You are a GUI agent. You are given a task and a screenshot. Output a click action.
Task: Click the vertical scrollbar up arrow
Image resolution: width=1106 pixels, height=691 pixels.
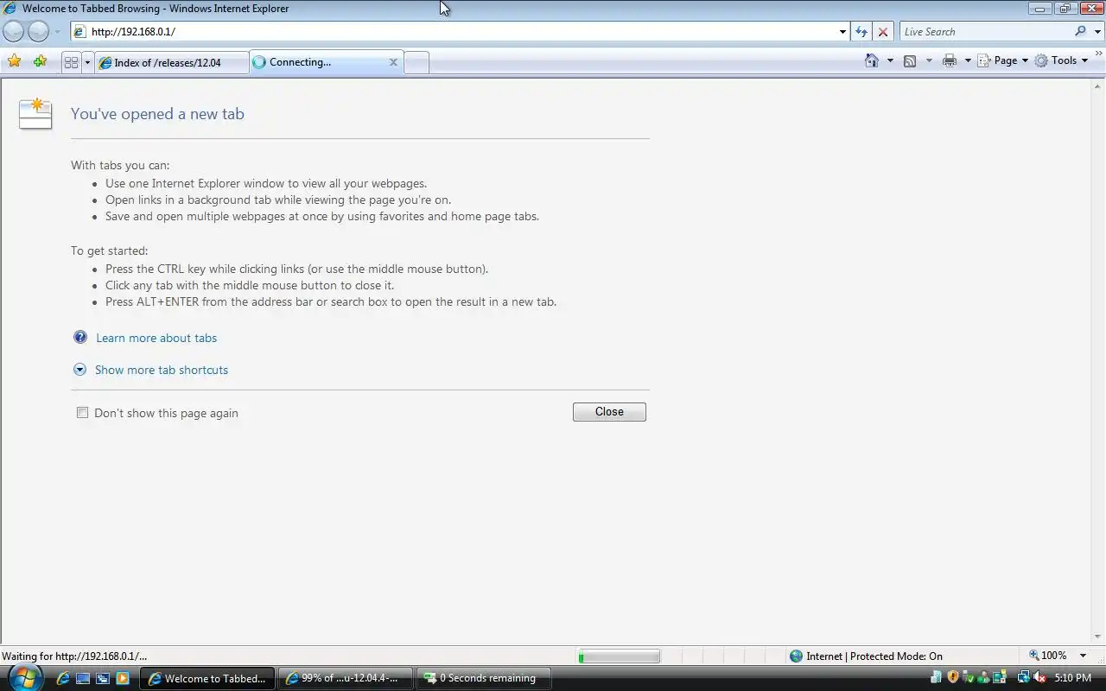tap(1098, 86)
